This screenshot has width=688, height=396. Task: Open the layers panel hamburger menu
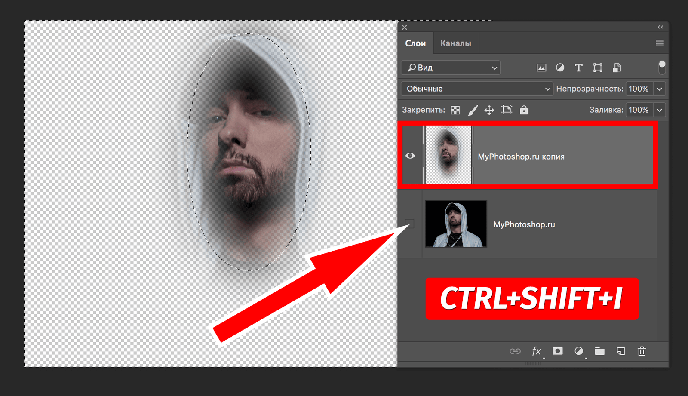point(660,43)
